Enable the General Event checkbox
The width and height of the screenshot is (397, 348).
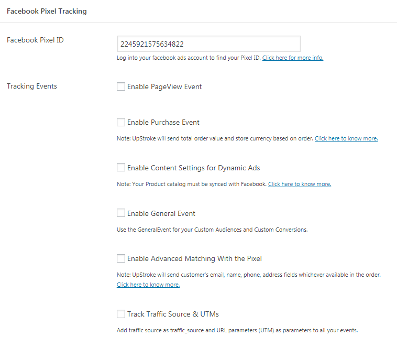pyautogui.click(x=121, y=213)
